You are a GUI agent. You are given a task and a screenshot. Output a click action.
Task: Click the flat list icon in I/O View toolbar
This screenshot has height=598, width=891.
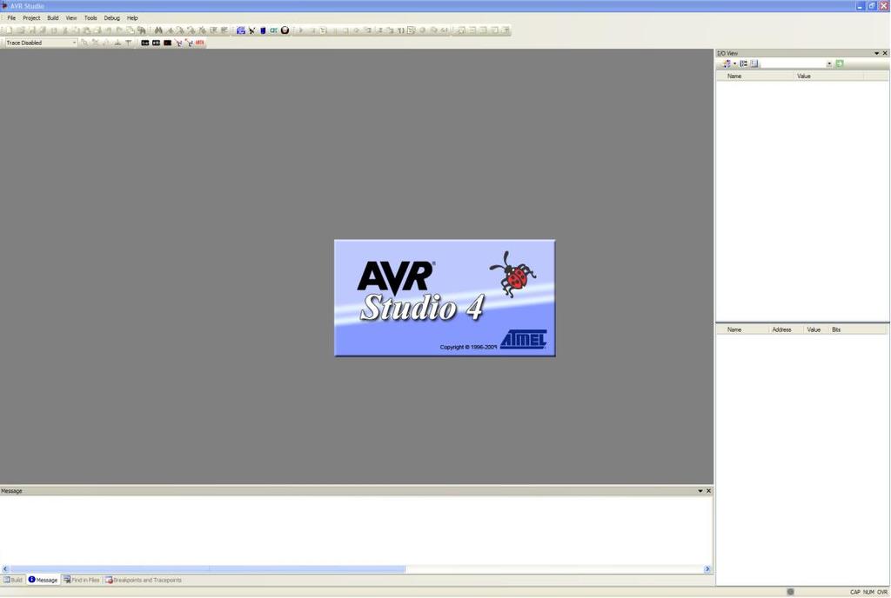tap(754, 63)
